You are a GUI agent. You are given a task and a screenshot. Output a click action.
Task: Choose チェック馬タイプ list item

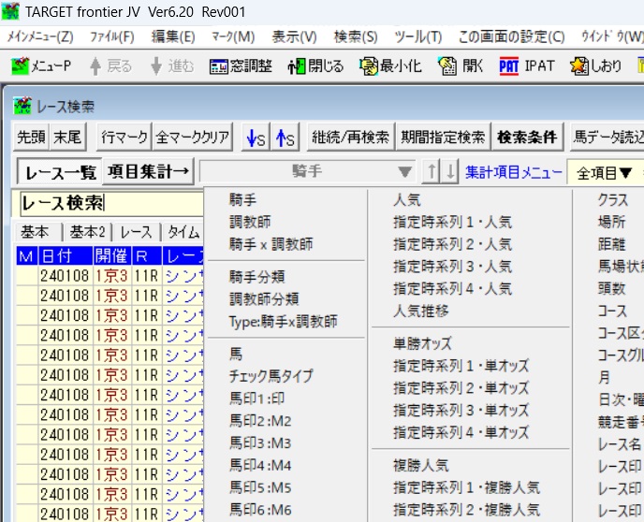(271, 376)
